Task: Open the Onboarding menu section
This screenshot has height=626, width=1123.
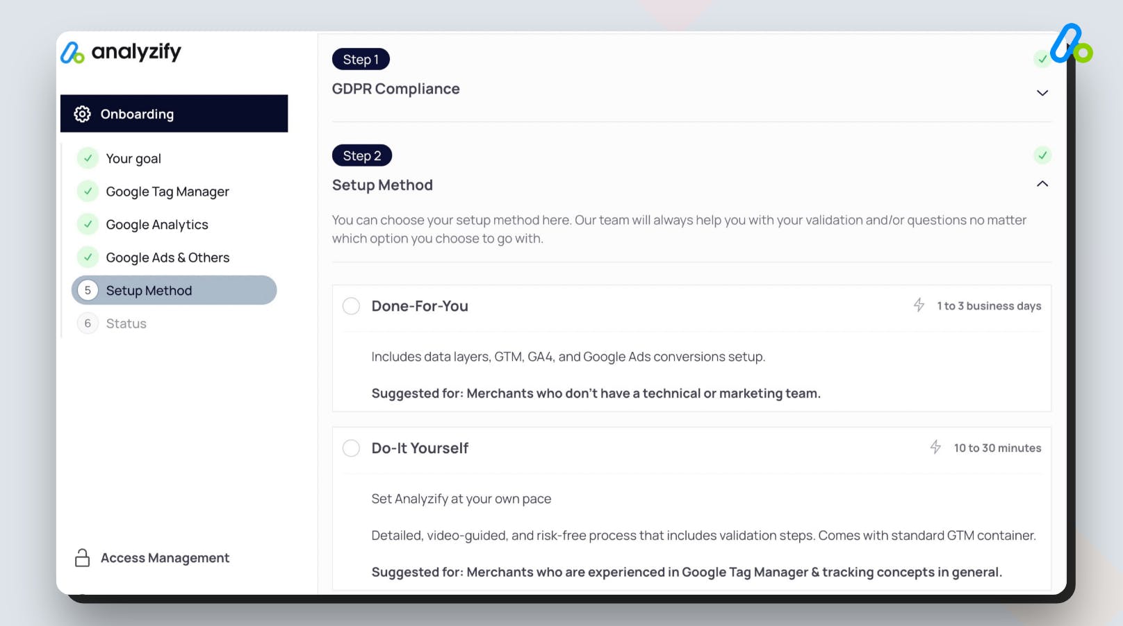Action: tap(174, 114)
